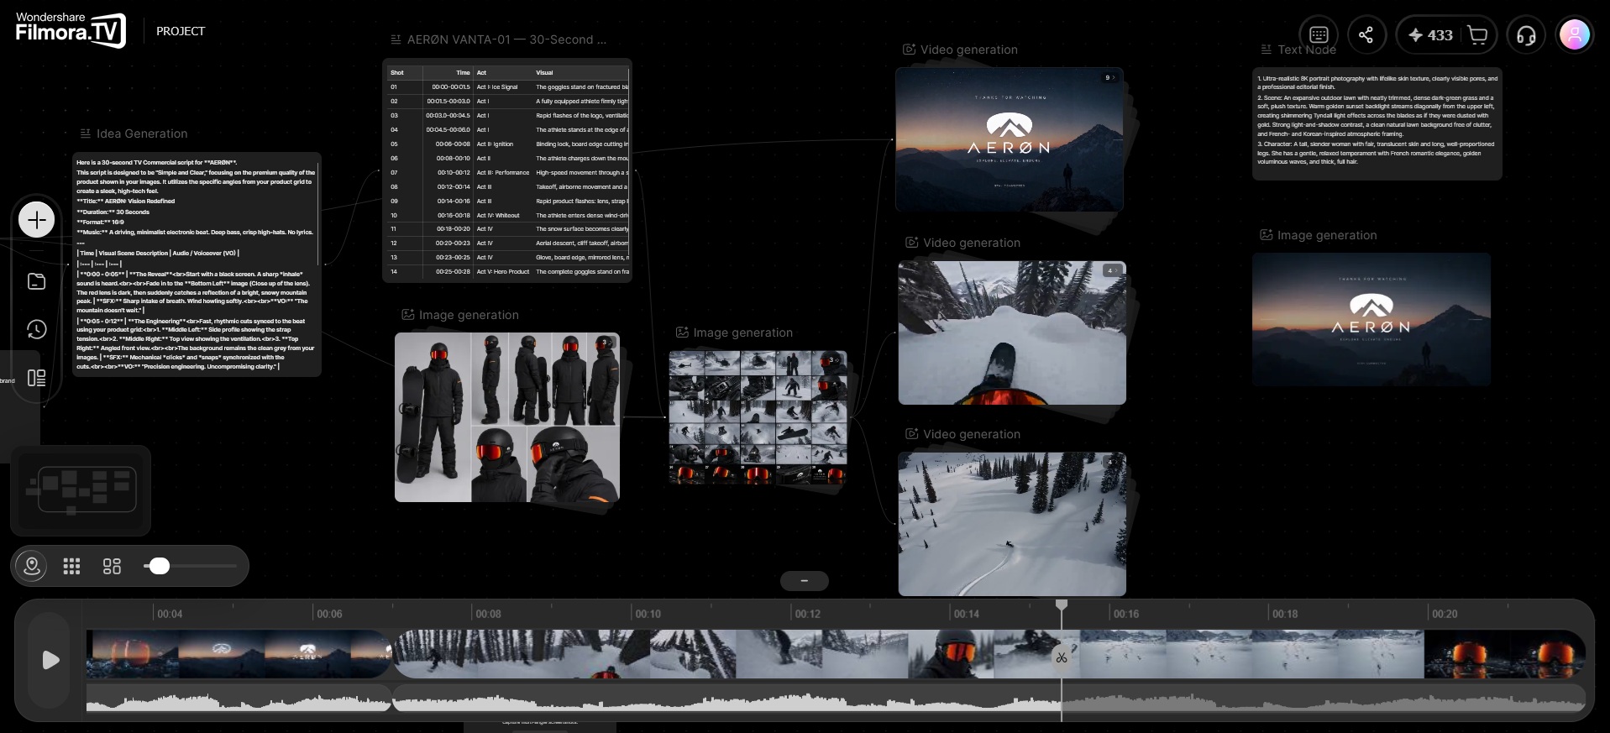Open the templates layout icon in sidebar
The width and height of the screenshot is (1610, 733).
coord(37,378)
